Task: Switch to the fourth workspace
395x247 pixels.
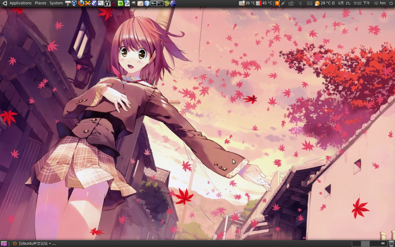Action: click(x=383, y=244)
